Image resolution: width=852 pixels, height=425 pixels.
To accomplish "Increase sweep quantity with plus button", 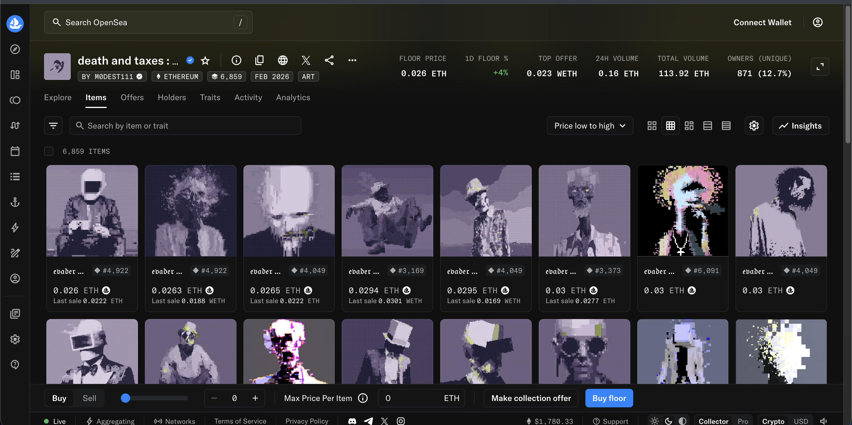I will (255, 398).
